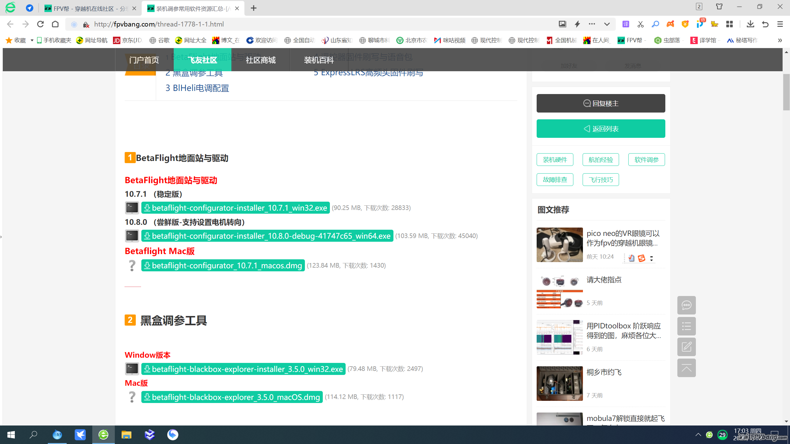Viewport: 790px width, 444px height.
Task: Open the 社区商城 nav item
Action: 261,60
